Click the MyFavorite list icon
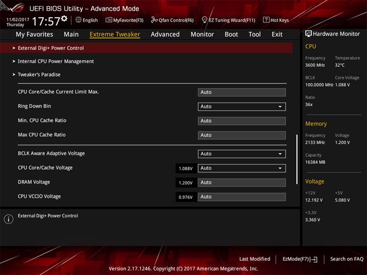 click(109, 20)
